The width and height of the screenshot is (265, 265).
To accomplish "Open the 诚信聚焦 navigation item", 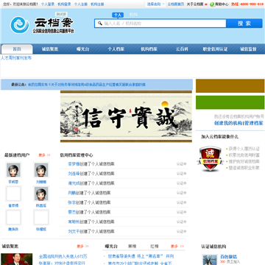I will [50, 49].
